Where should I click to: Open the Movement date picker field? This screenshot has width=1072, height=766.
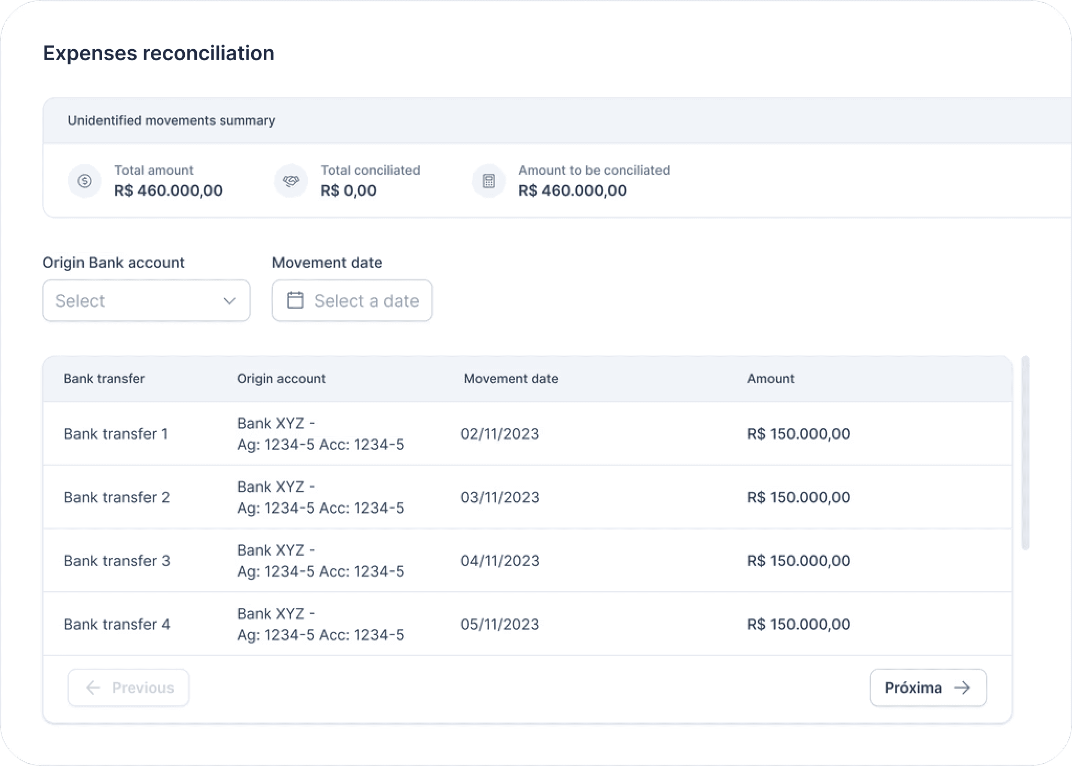352,300
